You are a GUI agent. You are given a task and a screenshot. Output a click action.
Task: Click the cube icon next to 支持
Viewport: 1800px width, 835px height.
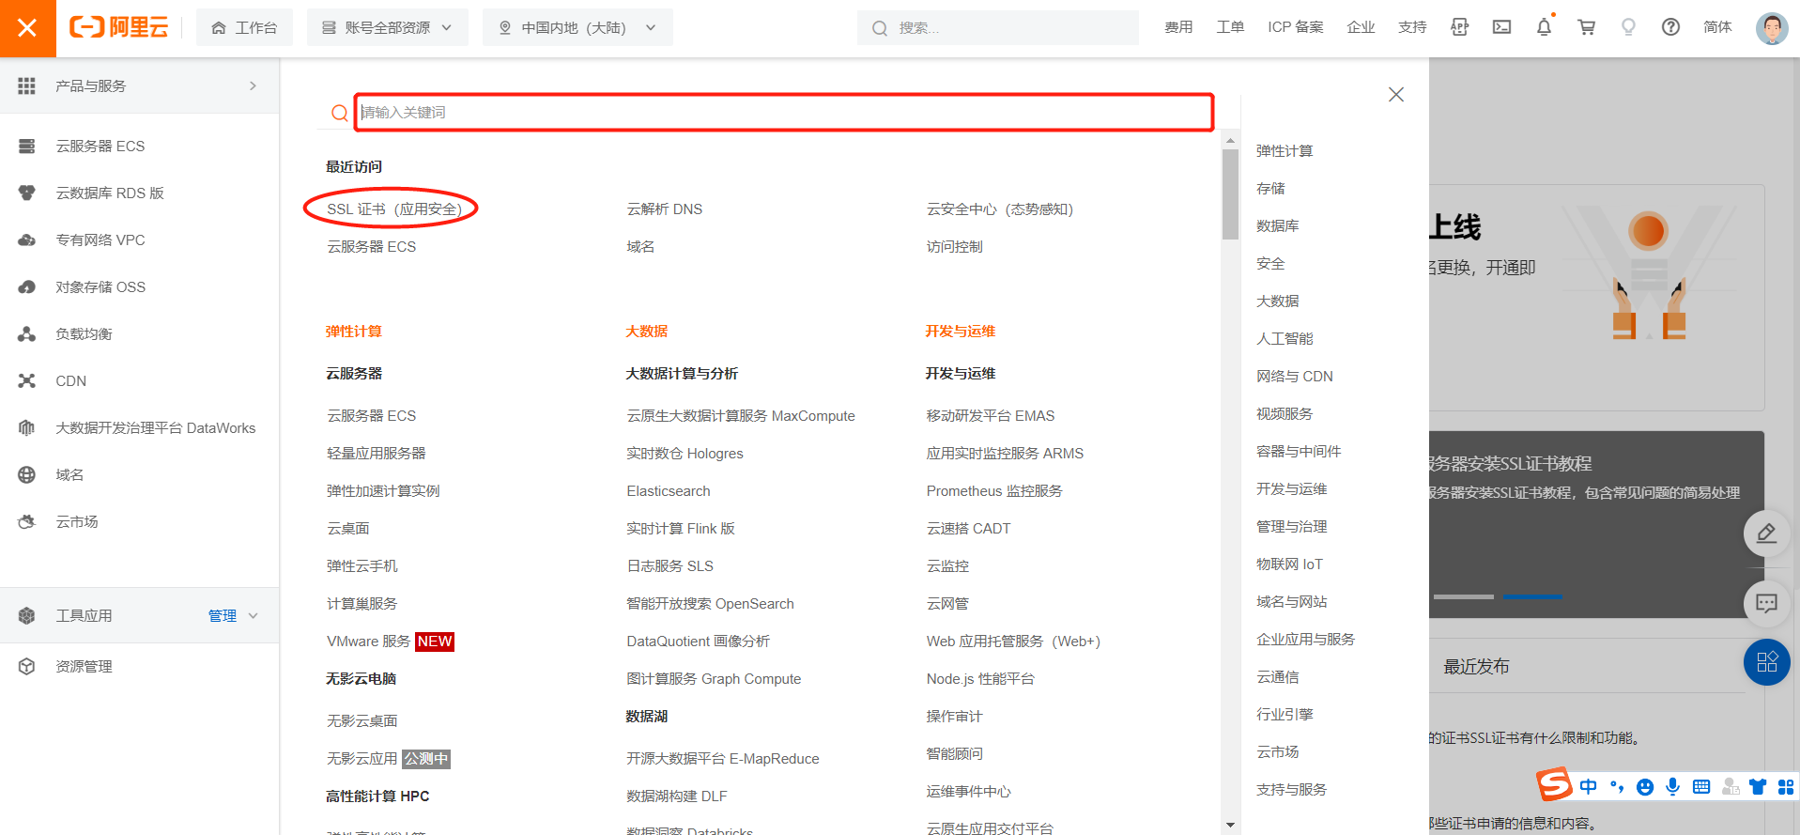pos(1459,27)
